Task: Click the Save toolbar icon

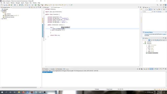Action: [5, 5]
